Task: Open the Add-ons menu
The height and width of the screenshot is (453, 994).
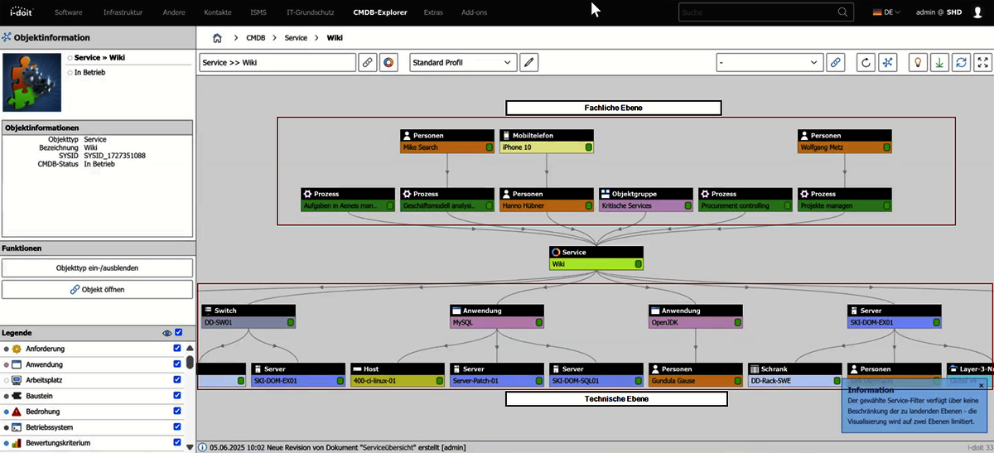Action: [x=475, y=12]
